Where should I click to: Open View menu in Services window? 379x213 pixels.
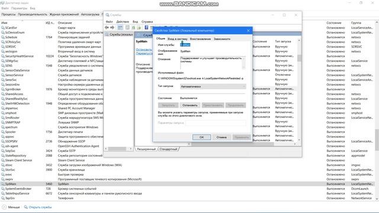136,22
